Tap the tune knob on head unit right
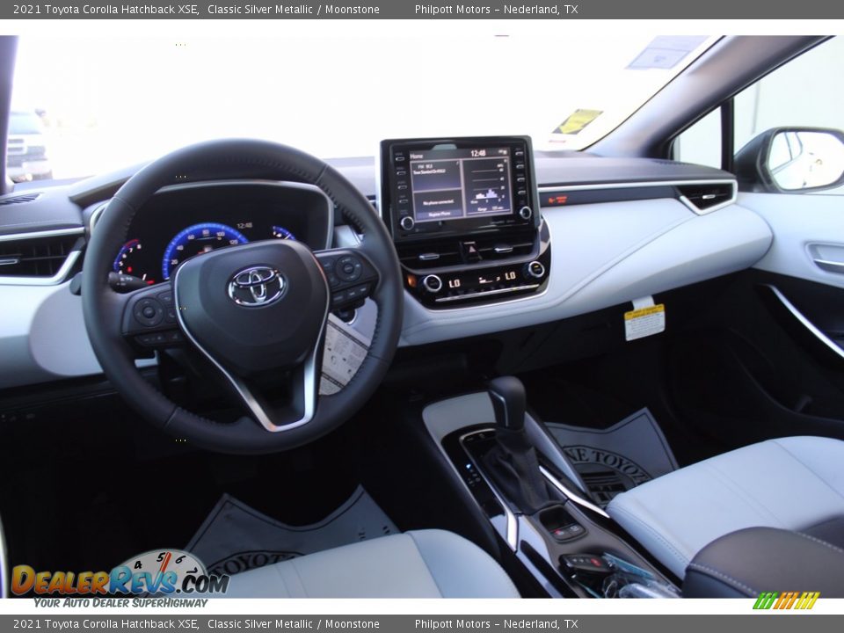The image size is (844, 633). pyautogui.click(x=526, y=212)
